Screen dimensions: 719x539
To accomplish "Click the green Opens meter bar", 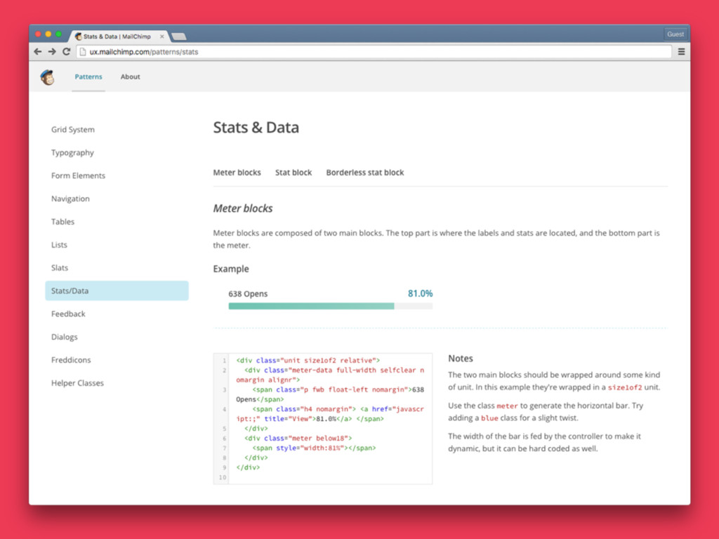I will [311, 306].
